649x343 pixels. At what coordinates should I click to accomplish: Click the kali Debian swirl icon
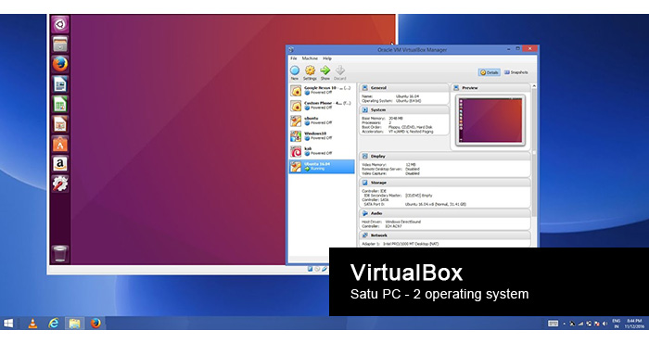[296, 151]
